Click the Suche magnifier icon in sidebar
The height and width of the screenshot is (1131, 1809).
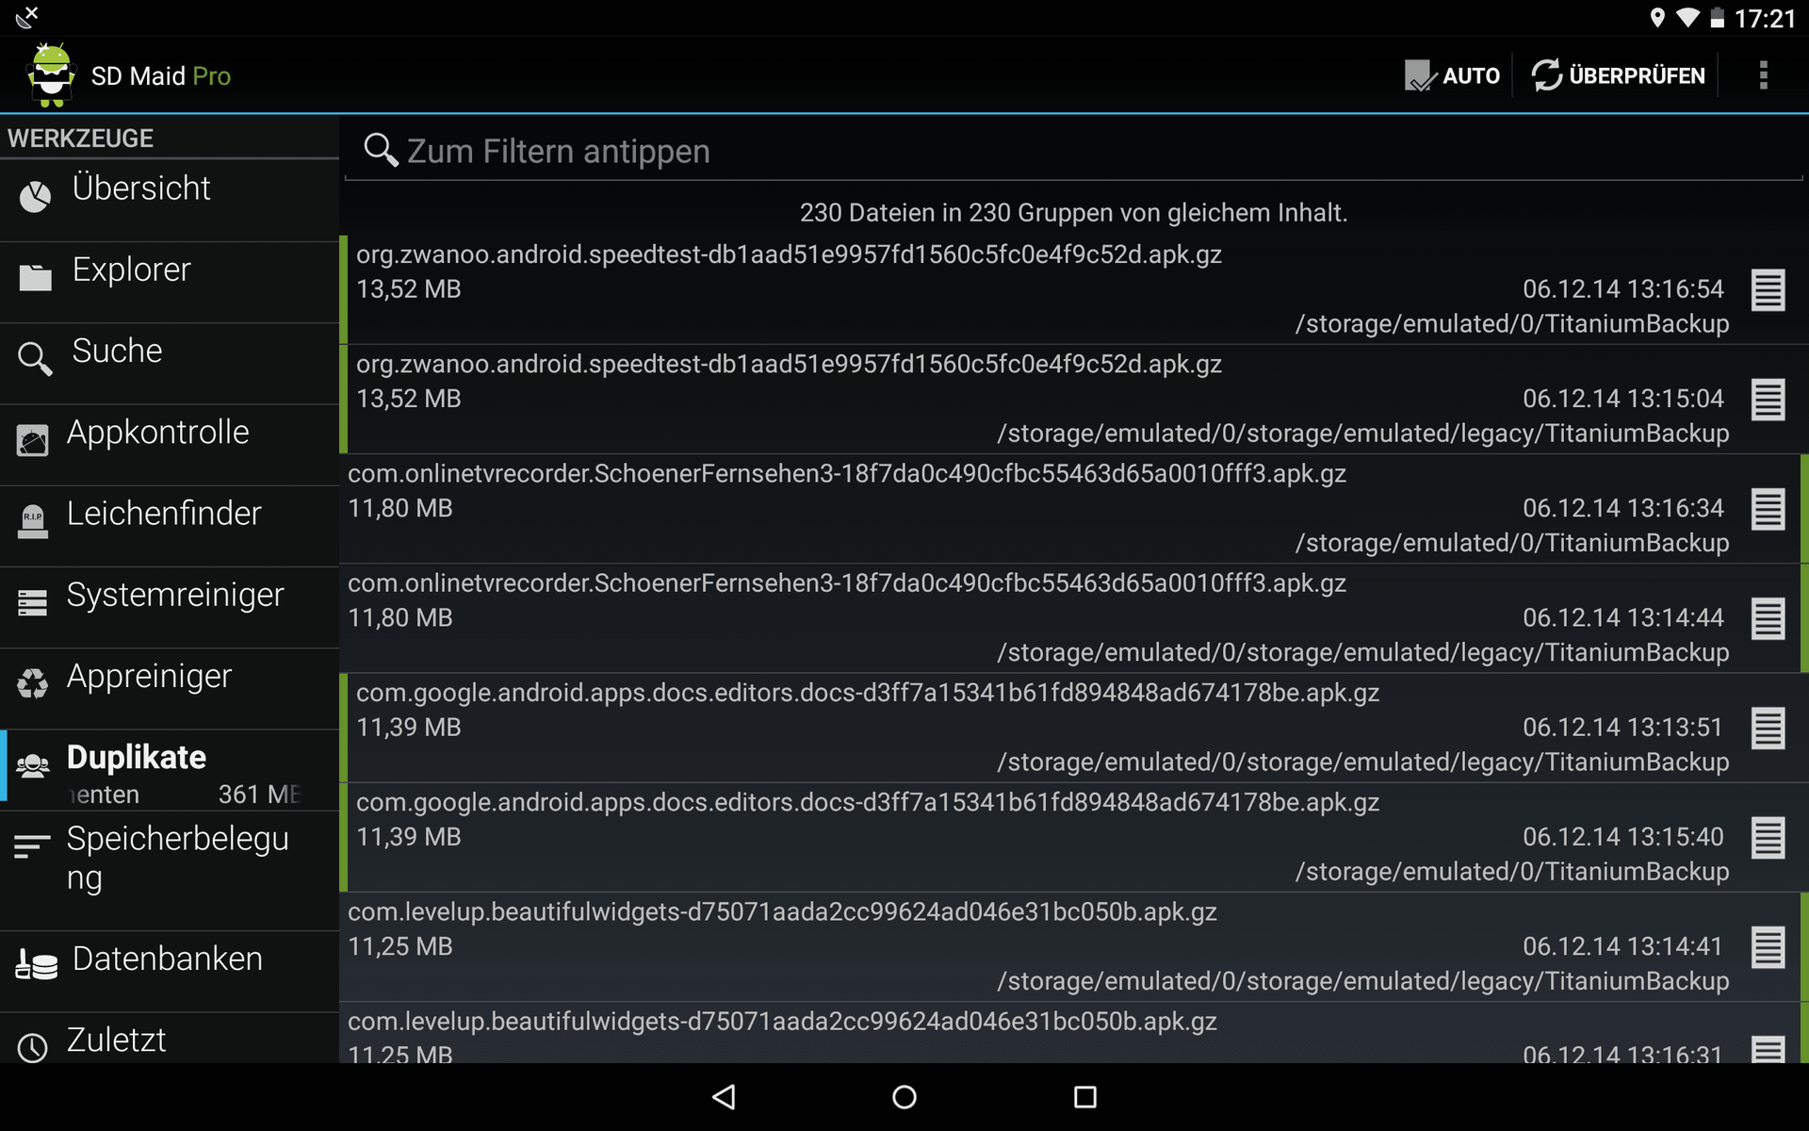(x=35, y=359)
